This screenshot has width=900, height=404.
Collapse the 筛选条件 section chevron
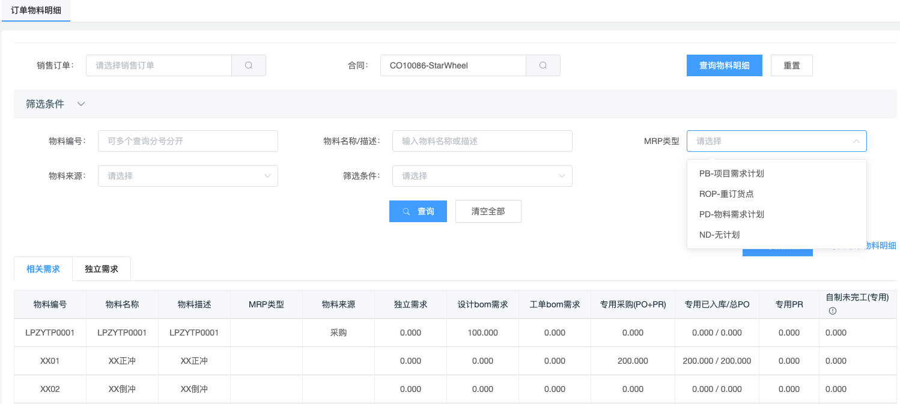[x=81, y=104]
